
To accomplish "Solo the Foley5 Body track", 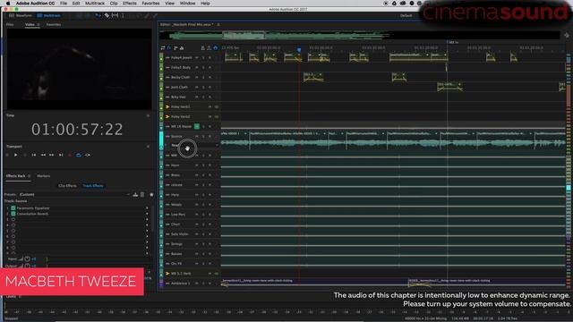I will pos(203,68).
